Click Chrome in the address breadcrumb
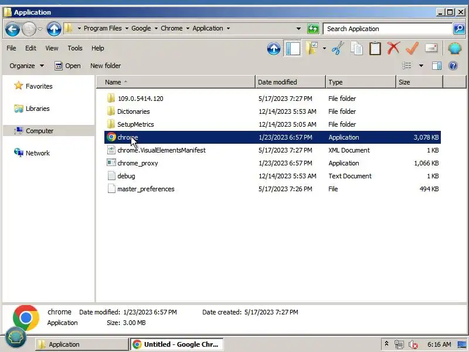This screenshot has height=352, width=469. click(x=172, y=28)
